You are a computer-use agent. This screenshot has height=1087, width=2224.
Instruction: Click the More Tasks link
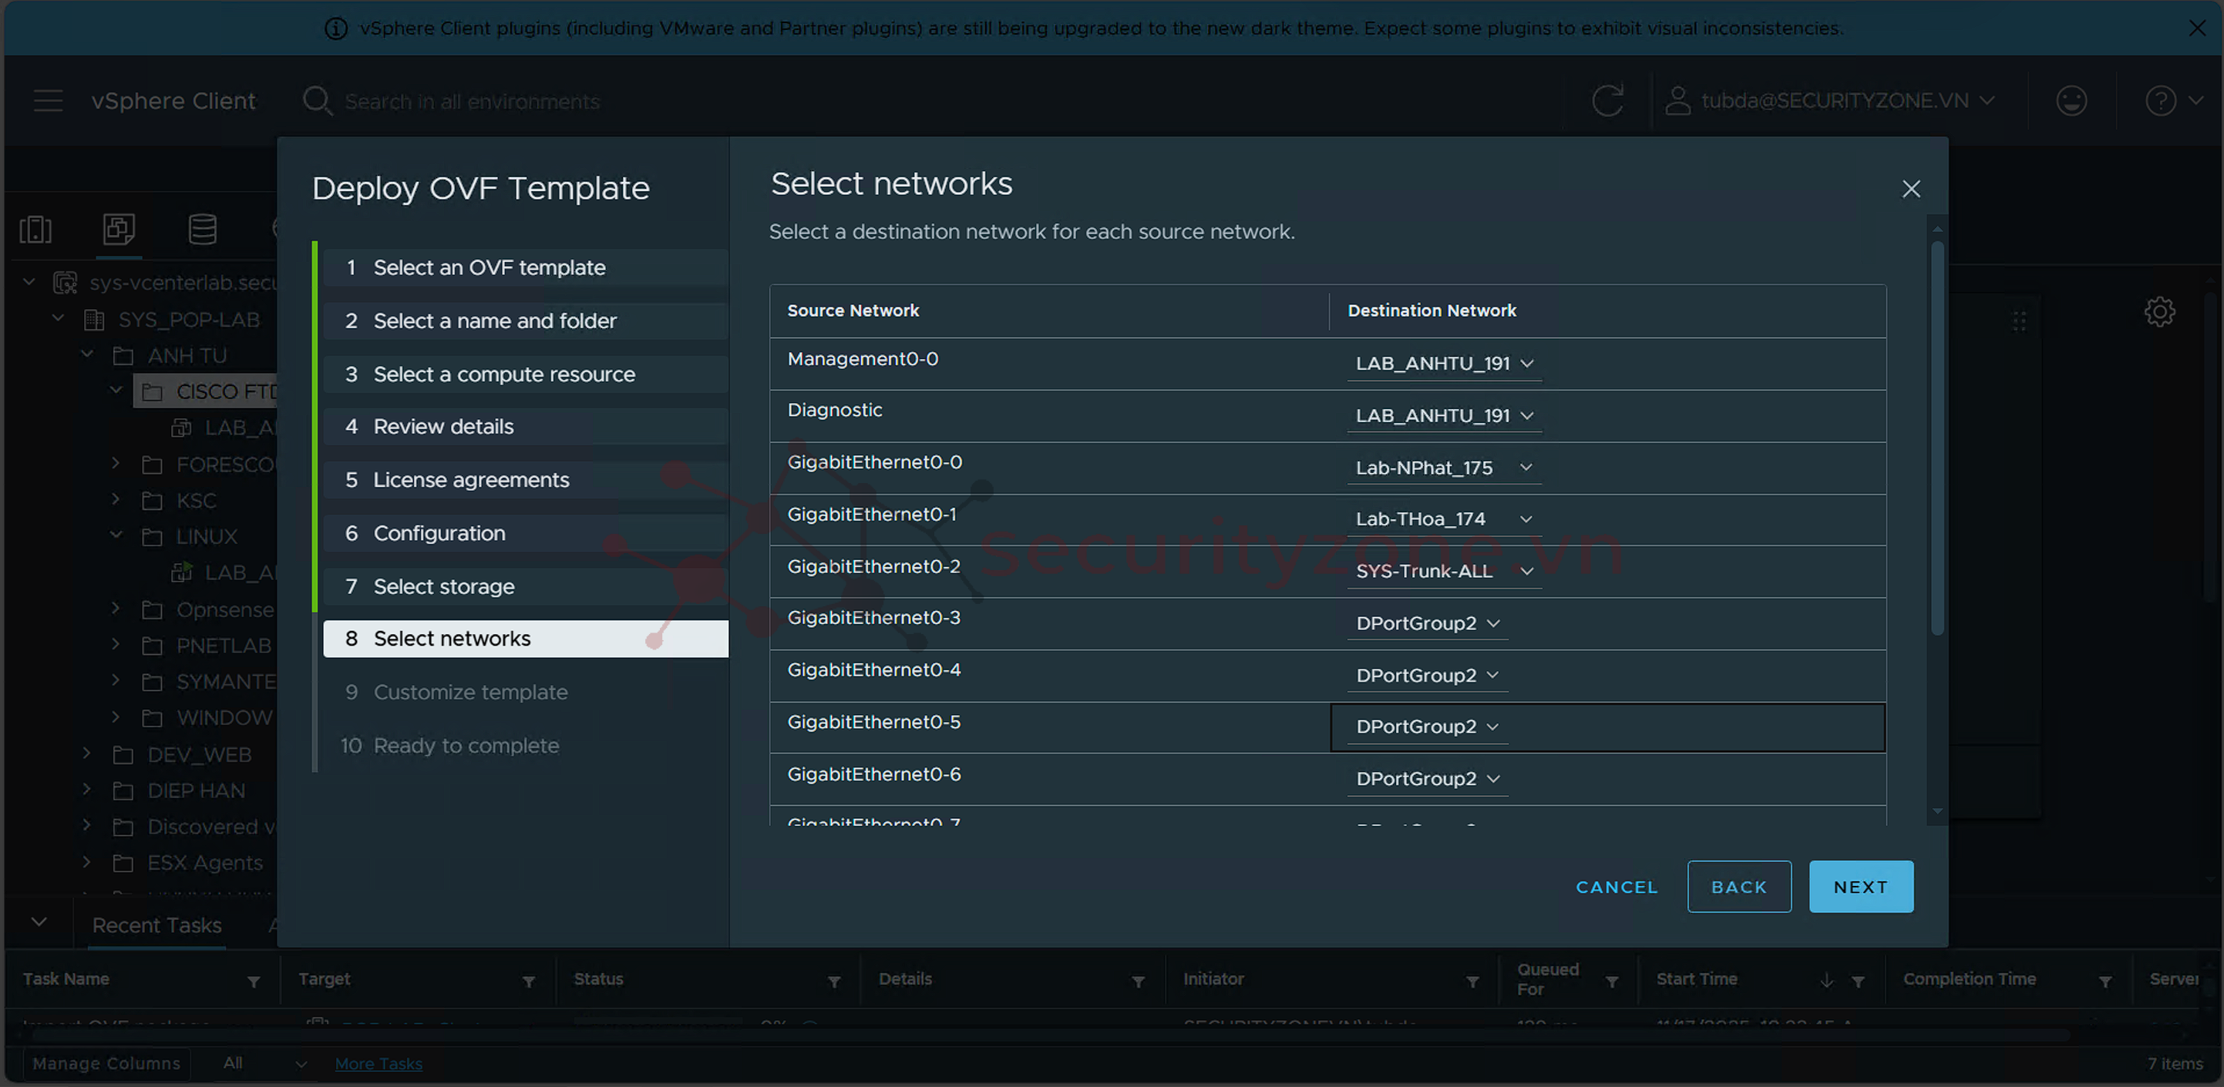pos(379,1063)
